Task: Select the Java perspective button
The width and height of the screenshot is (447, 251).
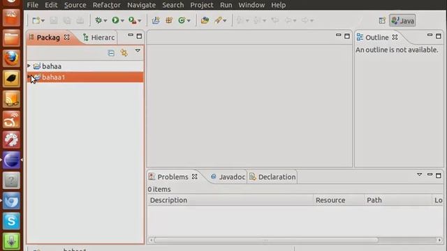Action: tap(402, 21)
